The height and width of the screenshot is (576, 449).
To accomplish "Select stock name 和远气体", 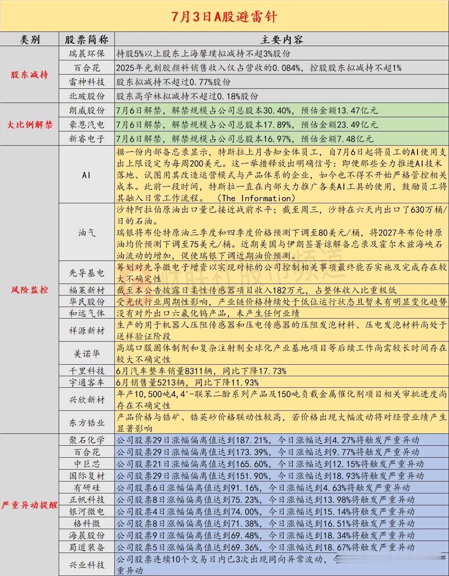I will 87,313.
